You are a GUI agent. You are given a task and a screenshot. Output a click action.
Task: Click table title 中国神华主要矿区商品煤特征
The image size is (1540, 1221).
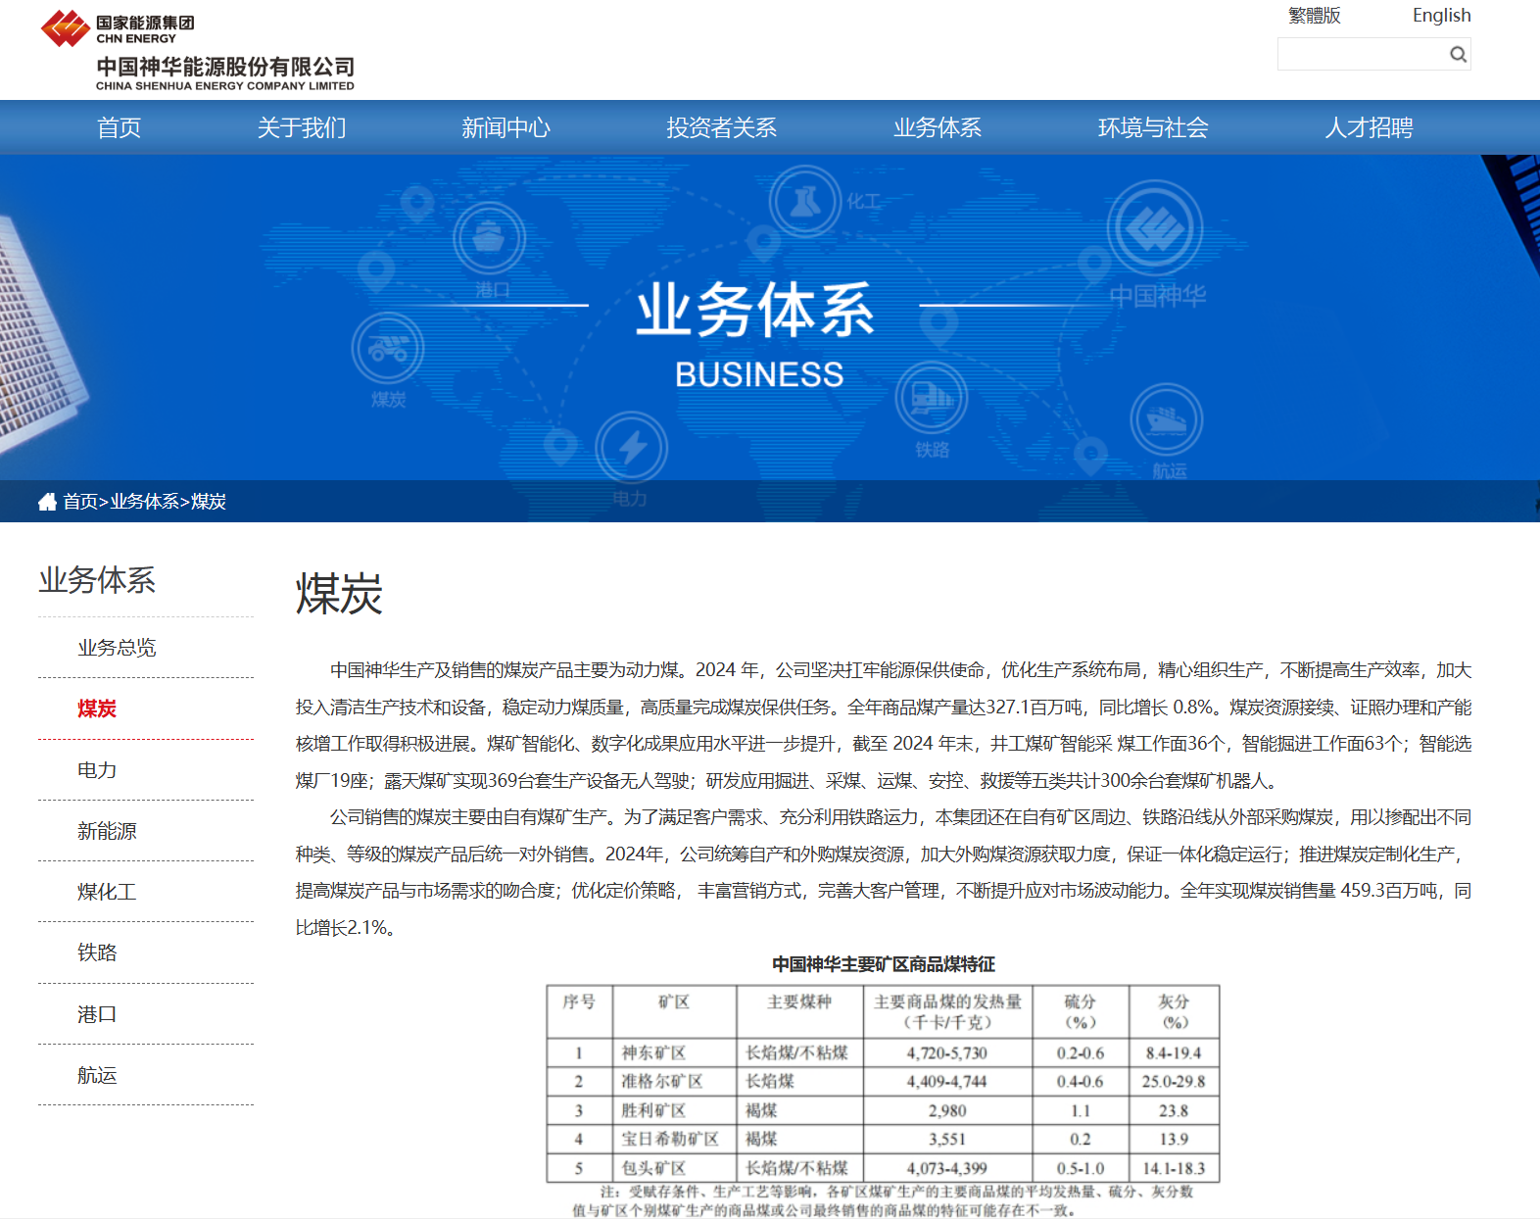[883, 964]
